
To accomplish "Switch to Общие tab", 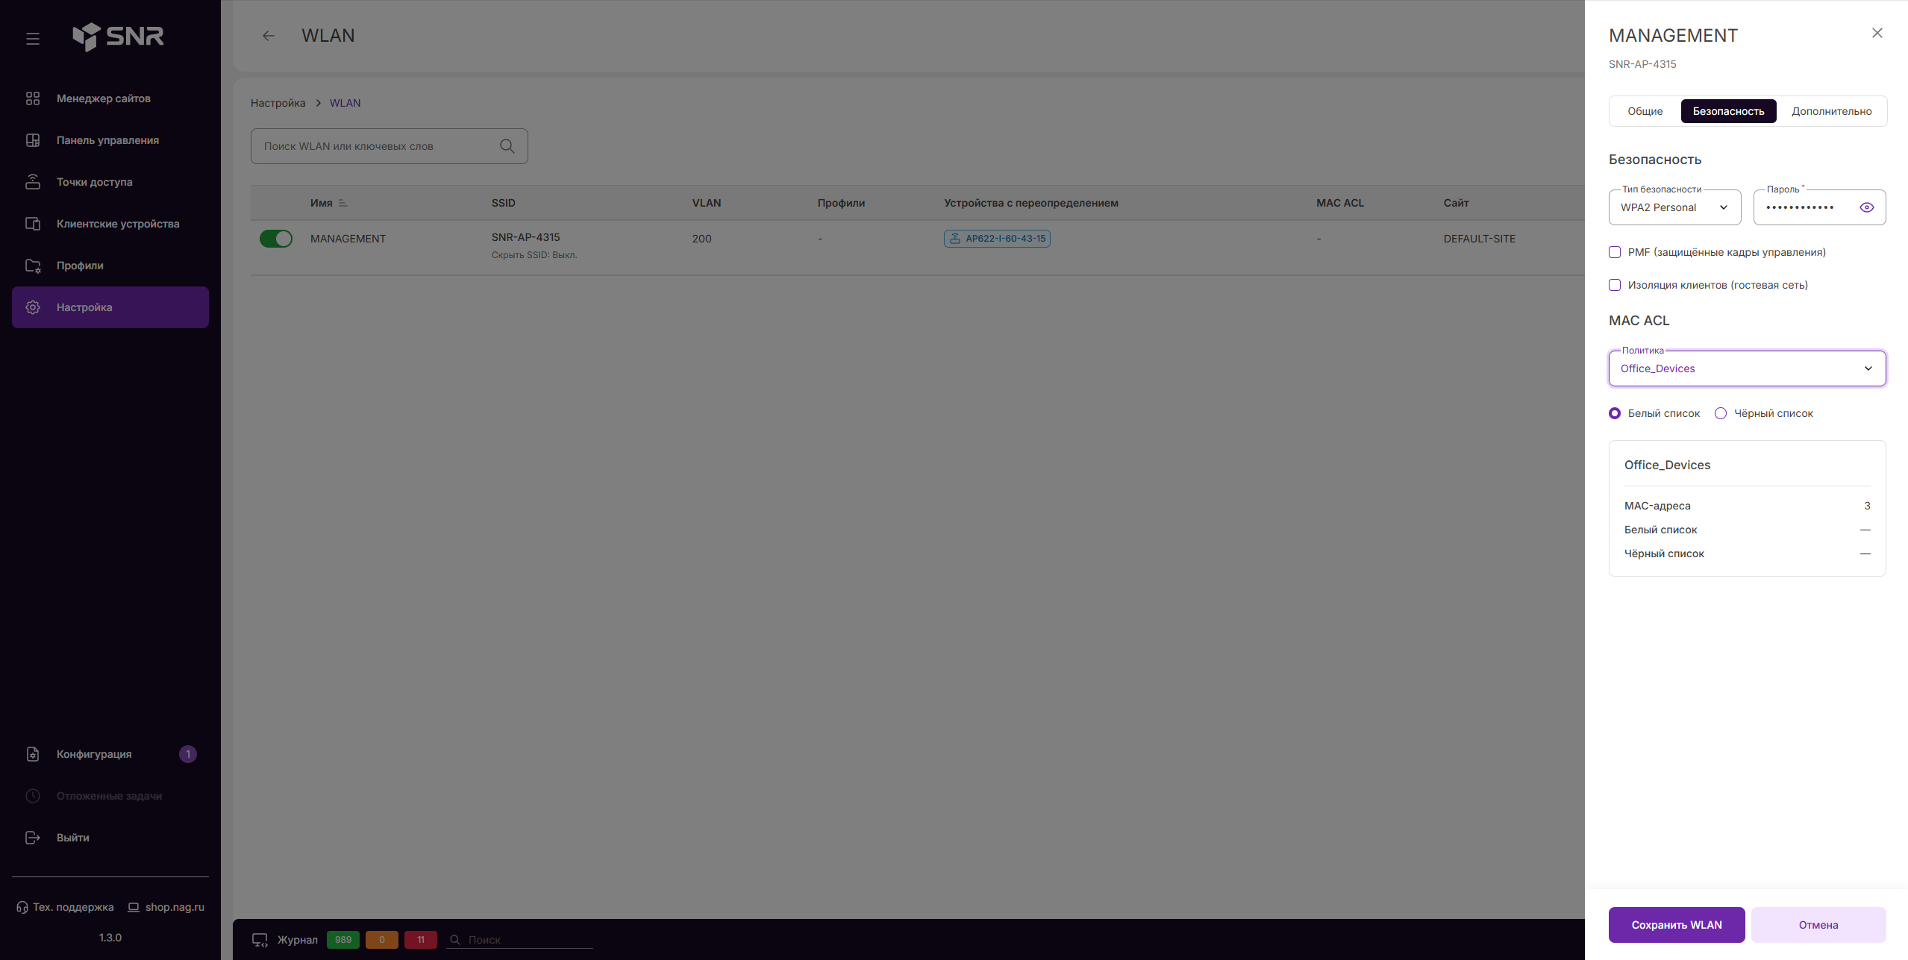I will click(x=1645, y=111).
